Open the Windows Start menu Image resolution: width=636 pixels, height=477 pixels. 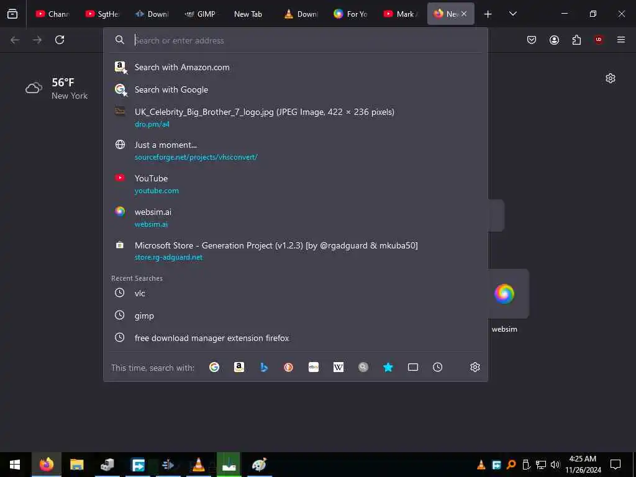click(x=15, y=465)
